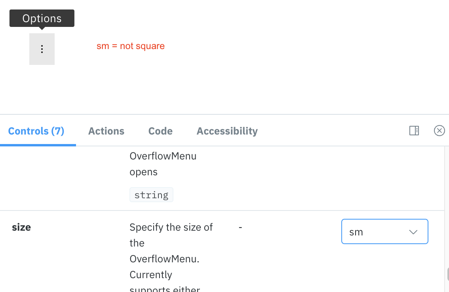Click the string type badge

tap(151, 194)
